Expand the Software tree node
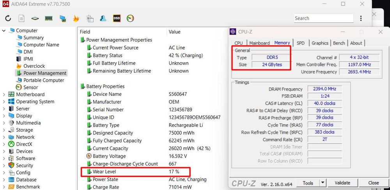Viewport: 390px width, 190px height. (x=4, y=158)
